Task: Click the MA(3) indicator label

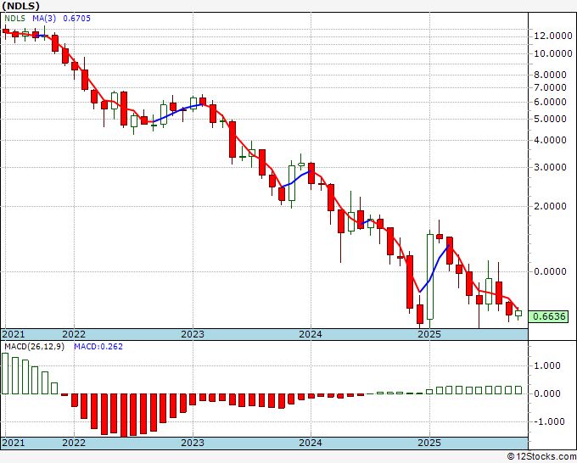Action: tap(44, 19)
